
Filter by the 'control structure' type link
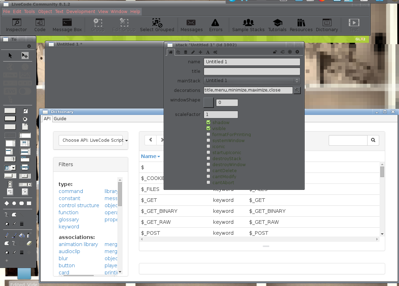[79, 205]
